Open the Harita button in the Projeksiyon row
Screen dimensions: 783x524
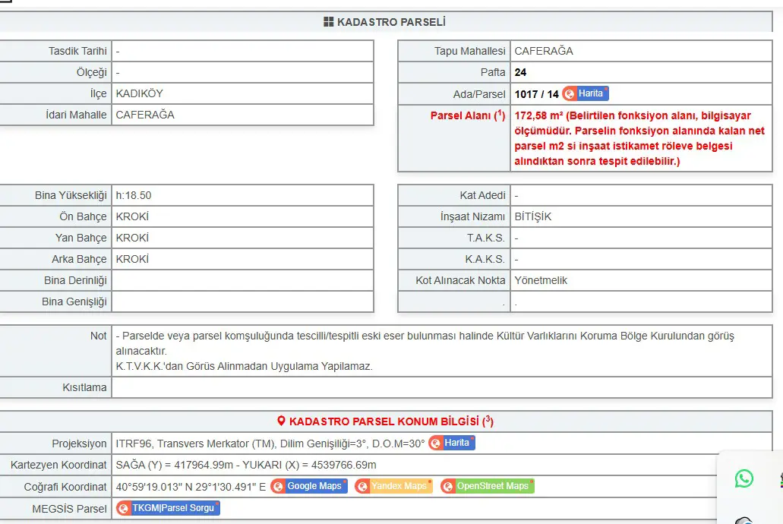tap(452, 443)
